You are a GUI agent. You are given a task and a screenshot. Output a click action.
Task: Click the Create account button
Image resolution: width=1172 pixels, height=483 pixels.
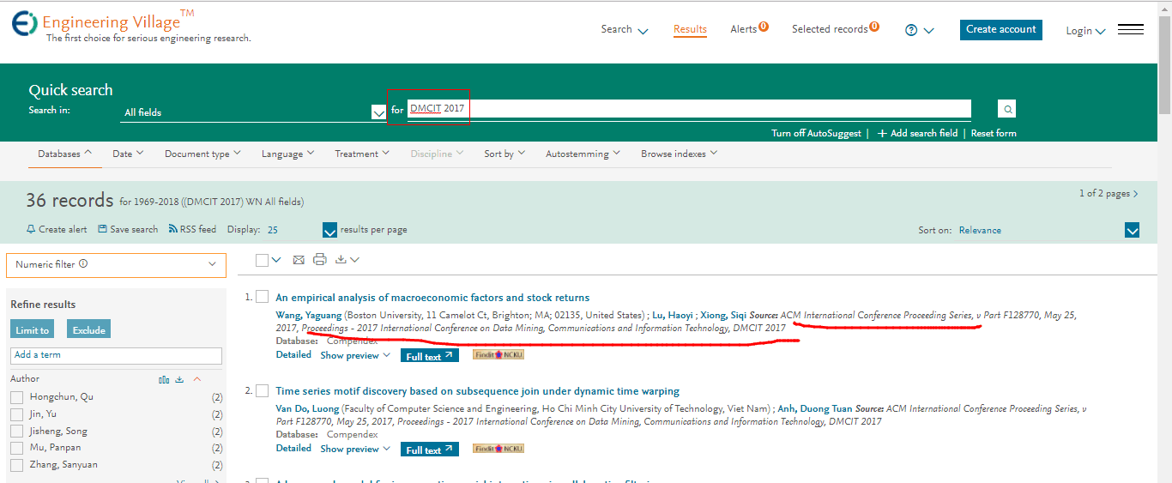coord(1001,29)
